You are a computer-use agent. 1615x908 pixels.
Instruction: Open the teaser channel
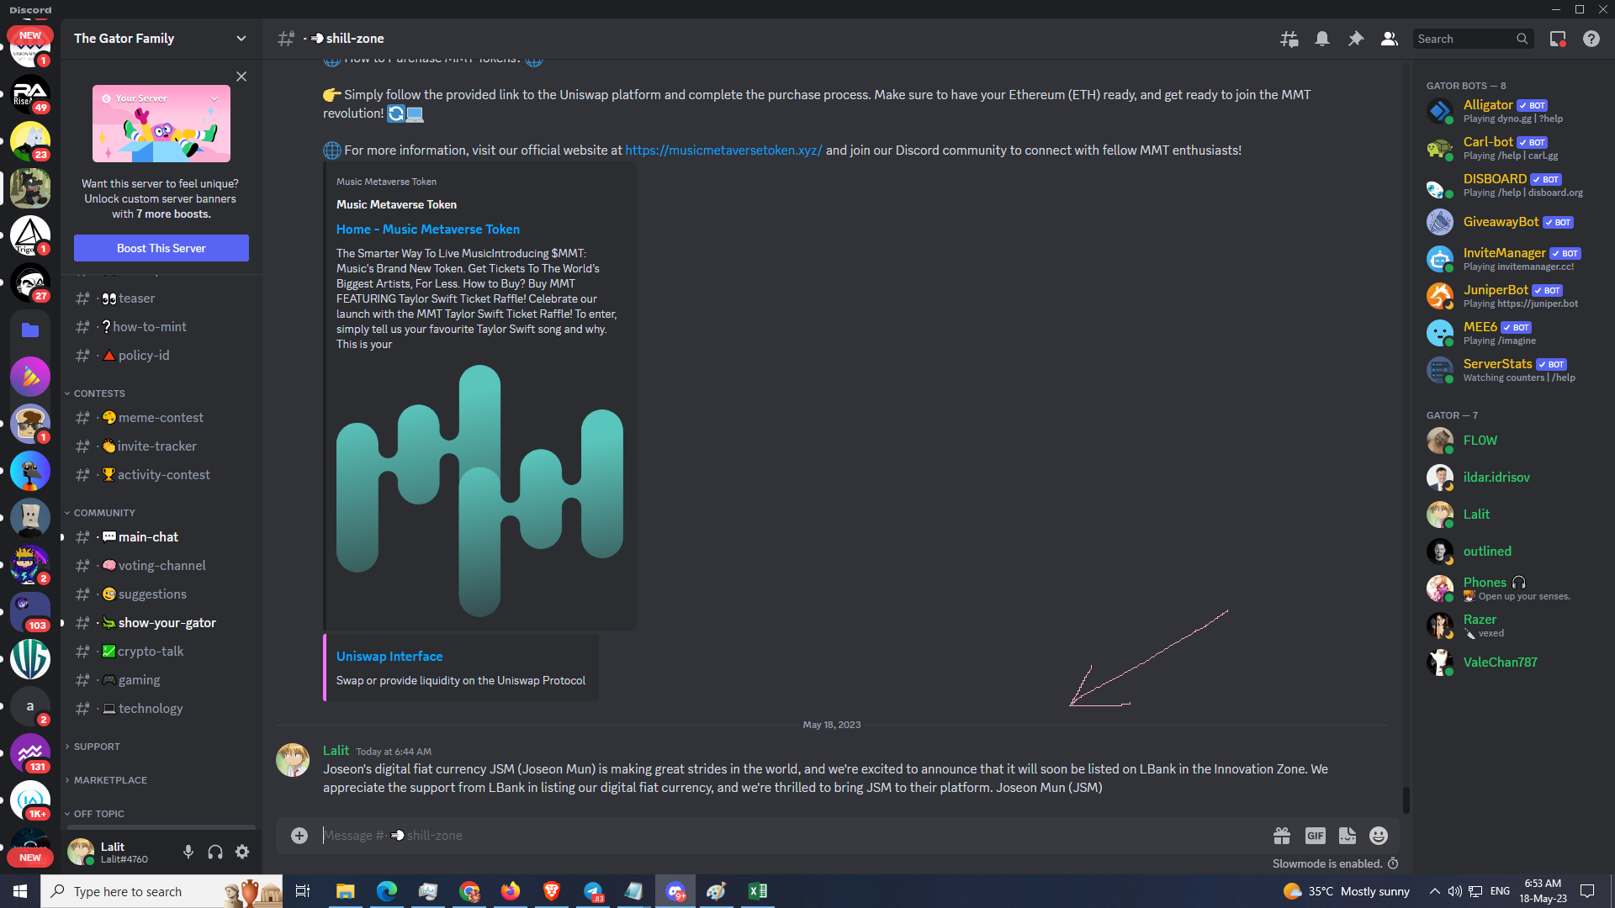point(161,298)
